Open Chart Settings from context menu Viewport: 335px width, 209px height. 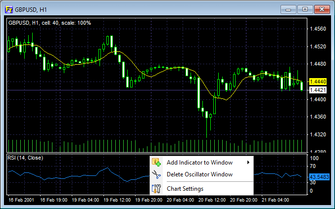tap(202, 189)
